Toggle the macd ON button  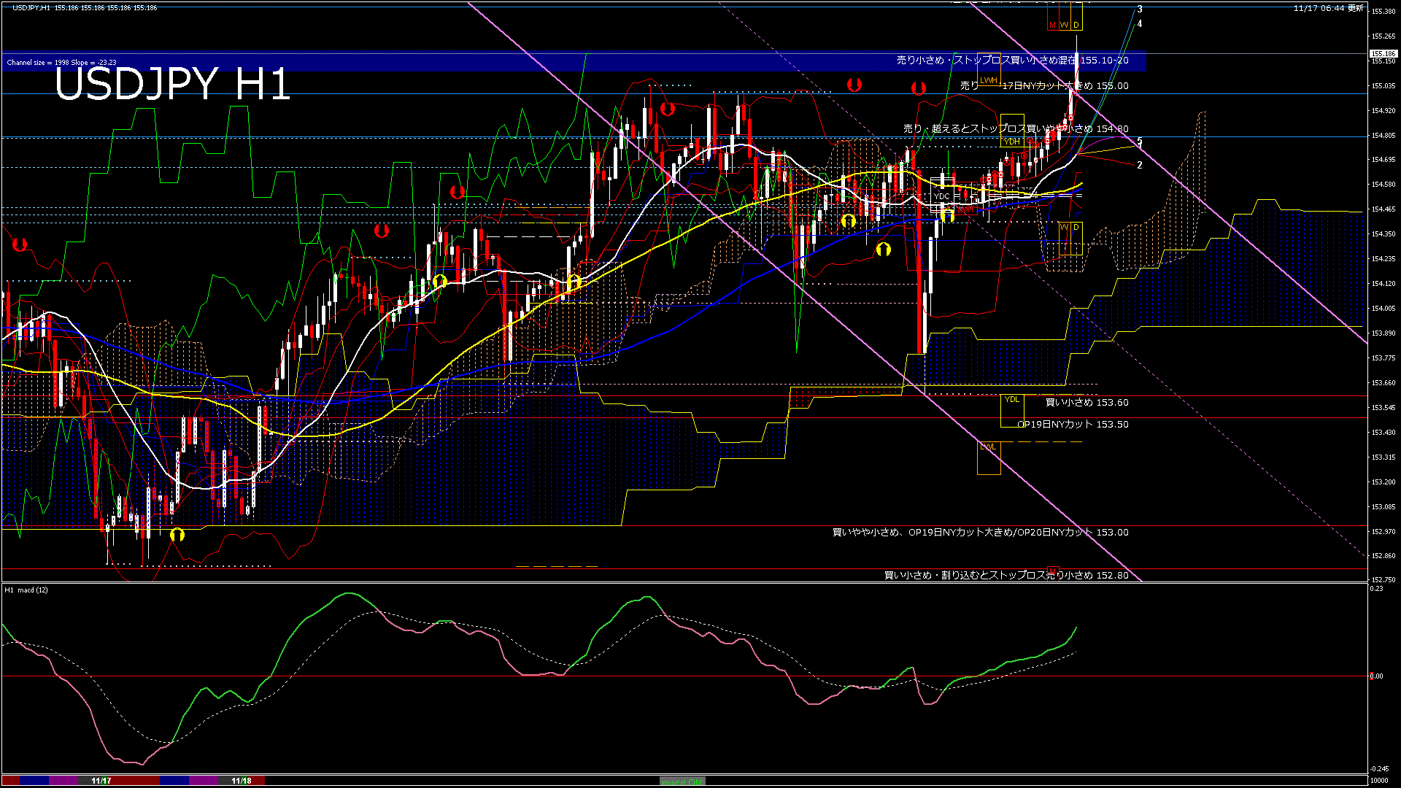[682, 781]
